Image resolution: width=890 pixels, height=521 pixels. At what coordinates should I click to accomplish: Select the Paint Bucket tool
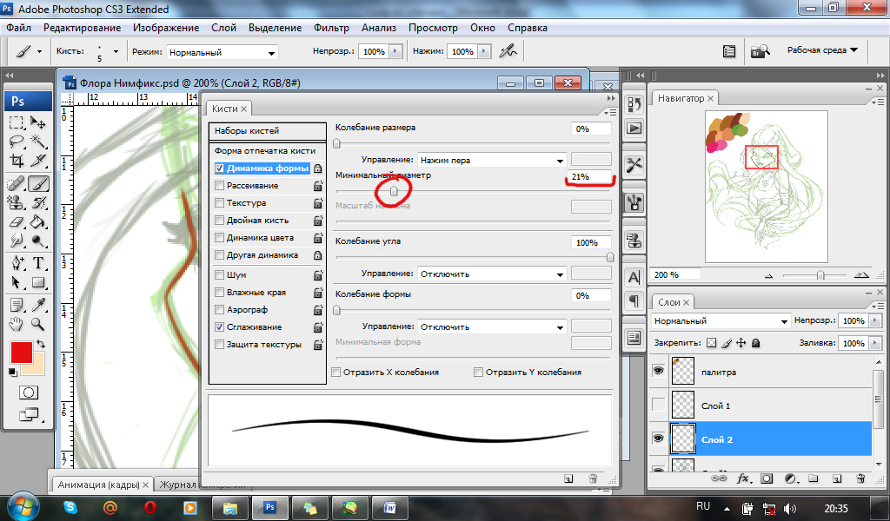coord(38,221)
